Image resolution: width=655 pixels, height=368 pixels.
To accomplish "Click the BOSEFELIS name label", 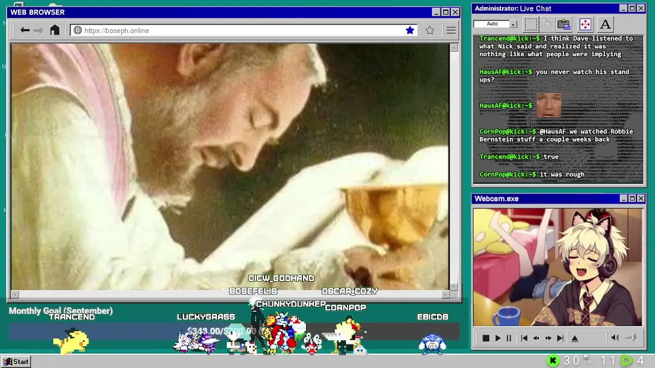I will point(253,291).
